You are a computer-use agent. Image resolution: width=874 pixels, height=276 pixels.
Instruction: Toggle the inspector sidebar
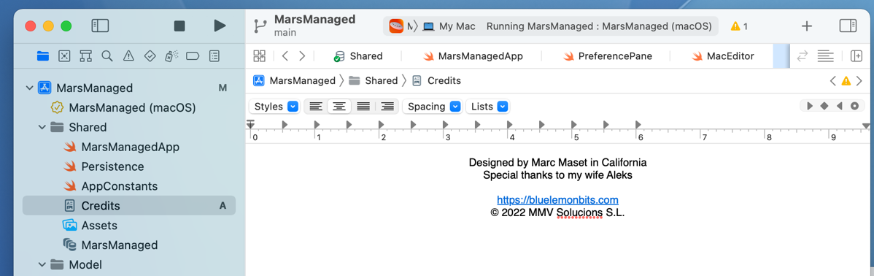pyautogui.click(x=848, y=26)
